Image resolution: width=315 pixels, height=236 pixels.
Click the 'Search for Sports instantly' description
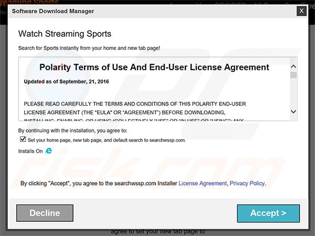tap(89, 48)
